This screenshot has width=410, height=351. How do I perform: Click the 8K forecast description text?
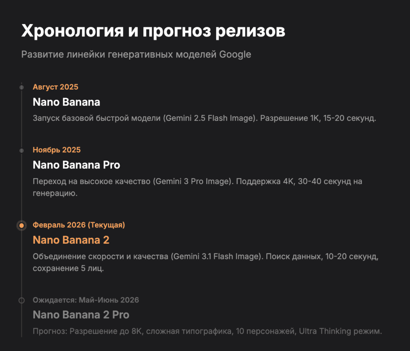tap(207, 331)
